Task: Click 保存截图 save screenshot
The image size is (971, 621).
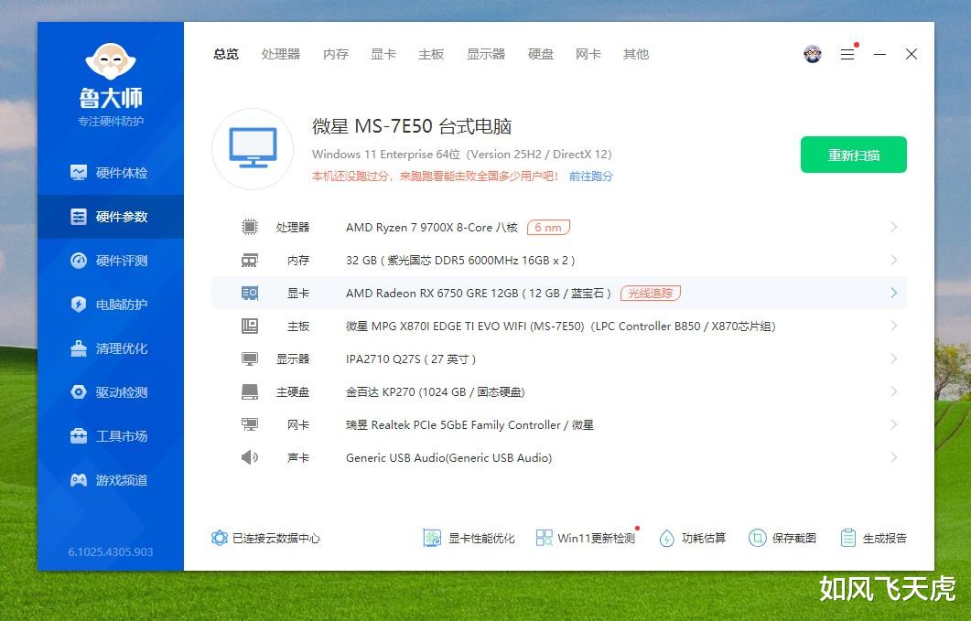Action: (782, 538)
